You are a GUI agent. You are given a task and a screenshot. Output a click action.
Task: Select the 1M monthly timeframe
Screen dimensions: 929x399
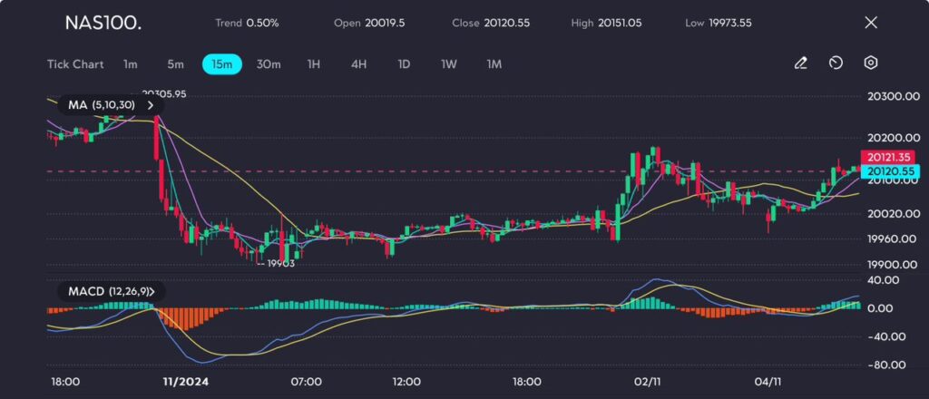pos(494,64)
